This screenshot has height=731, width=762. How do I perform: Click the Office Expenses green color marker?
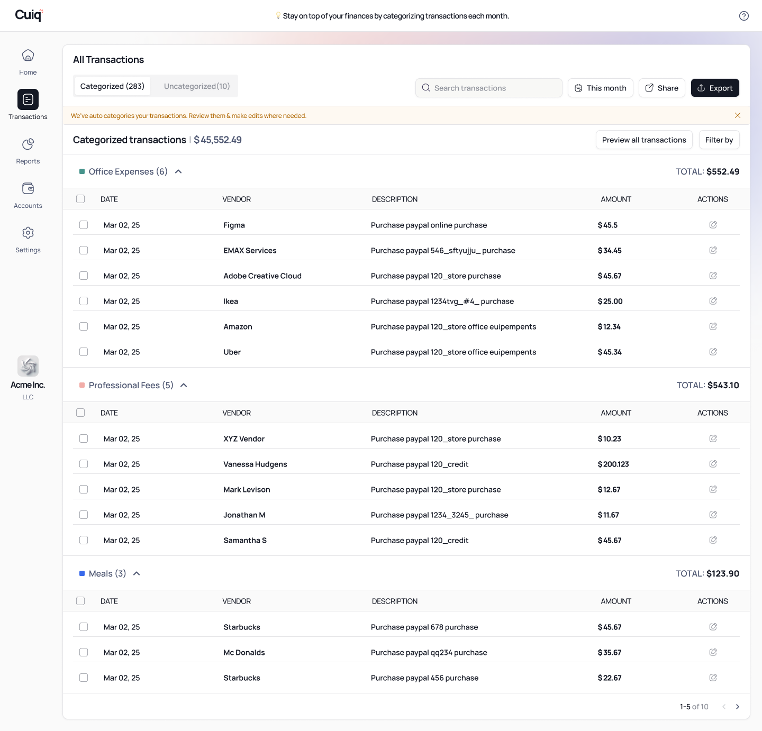pyautogui.click(x=82, y=171)
